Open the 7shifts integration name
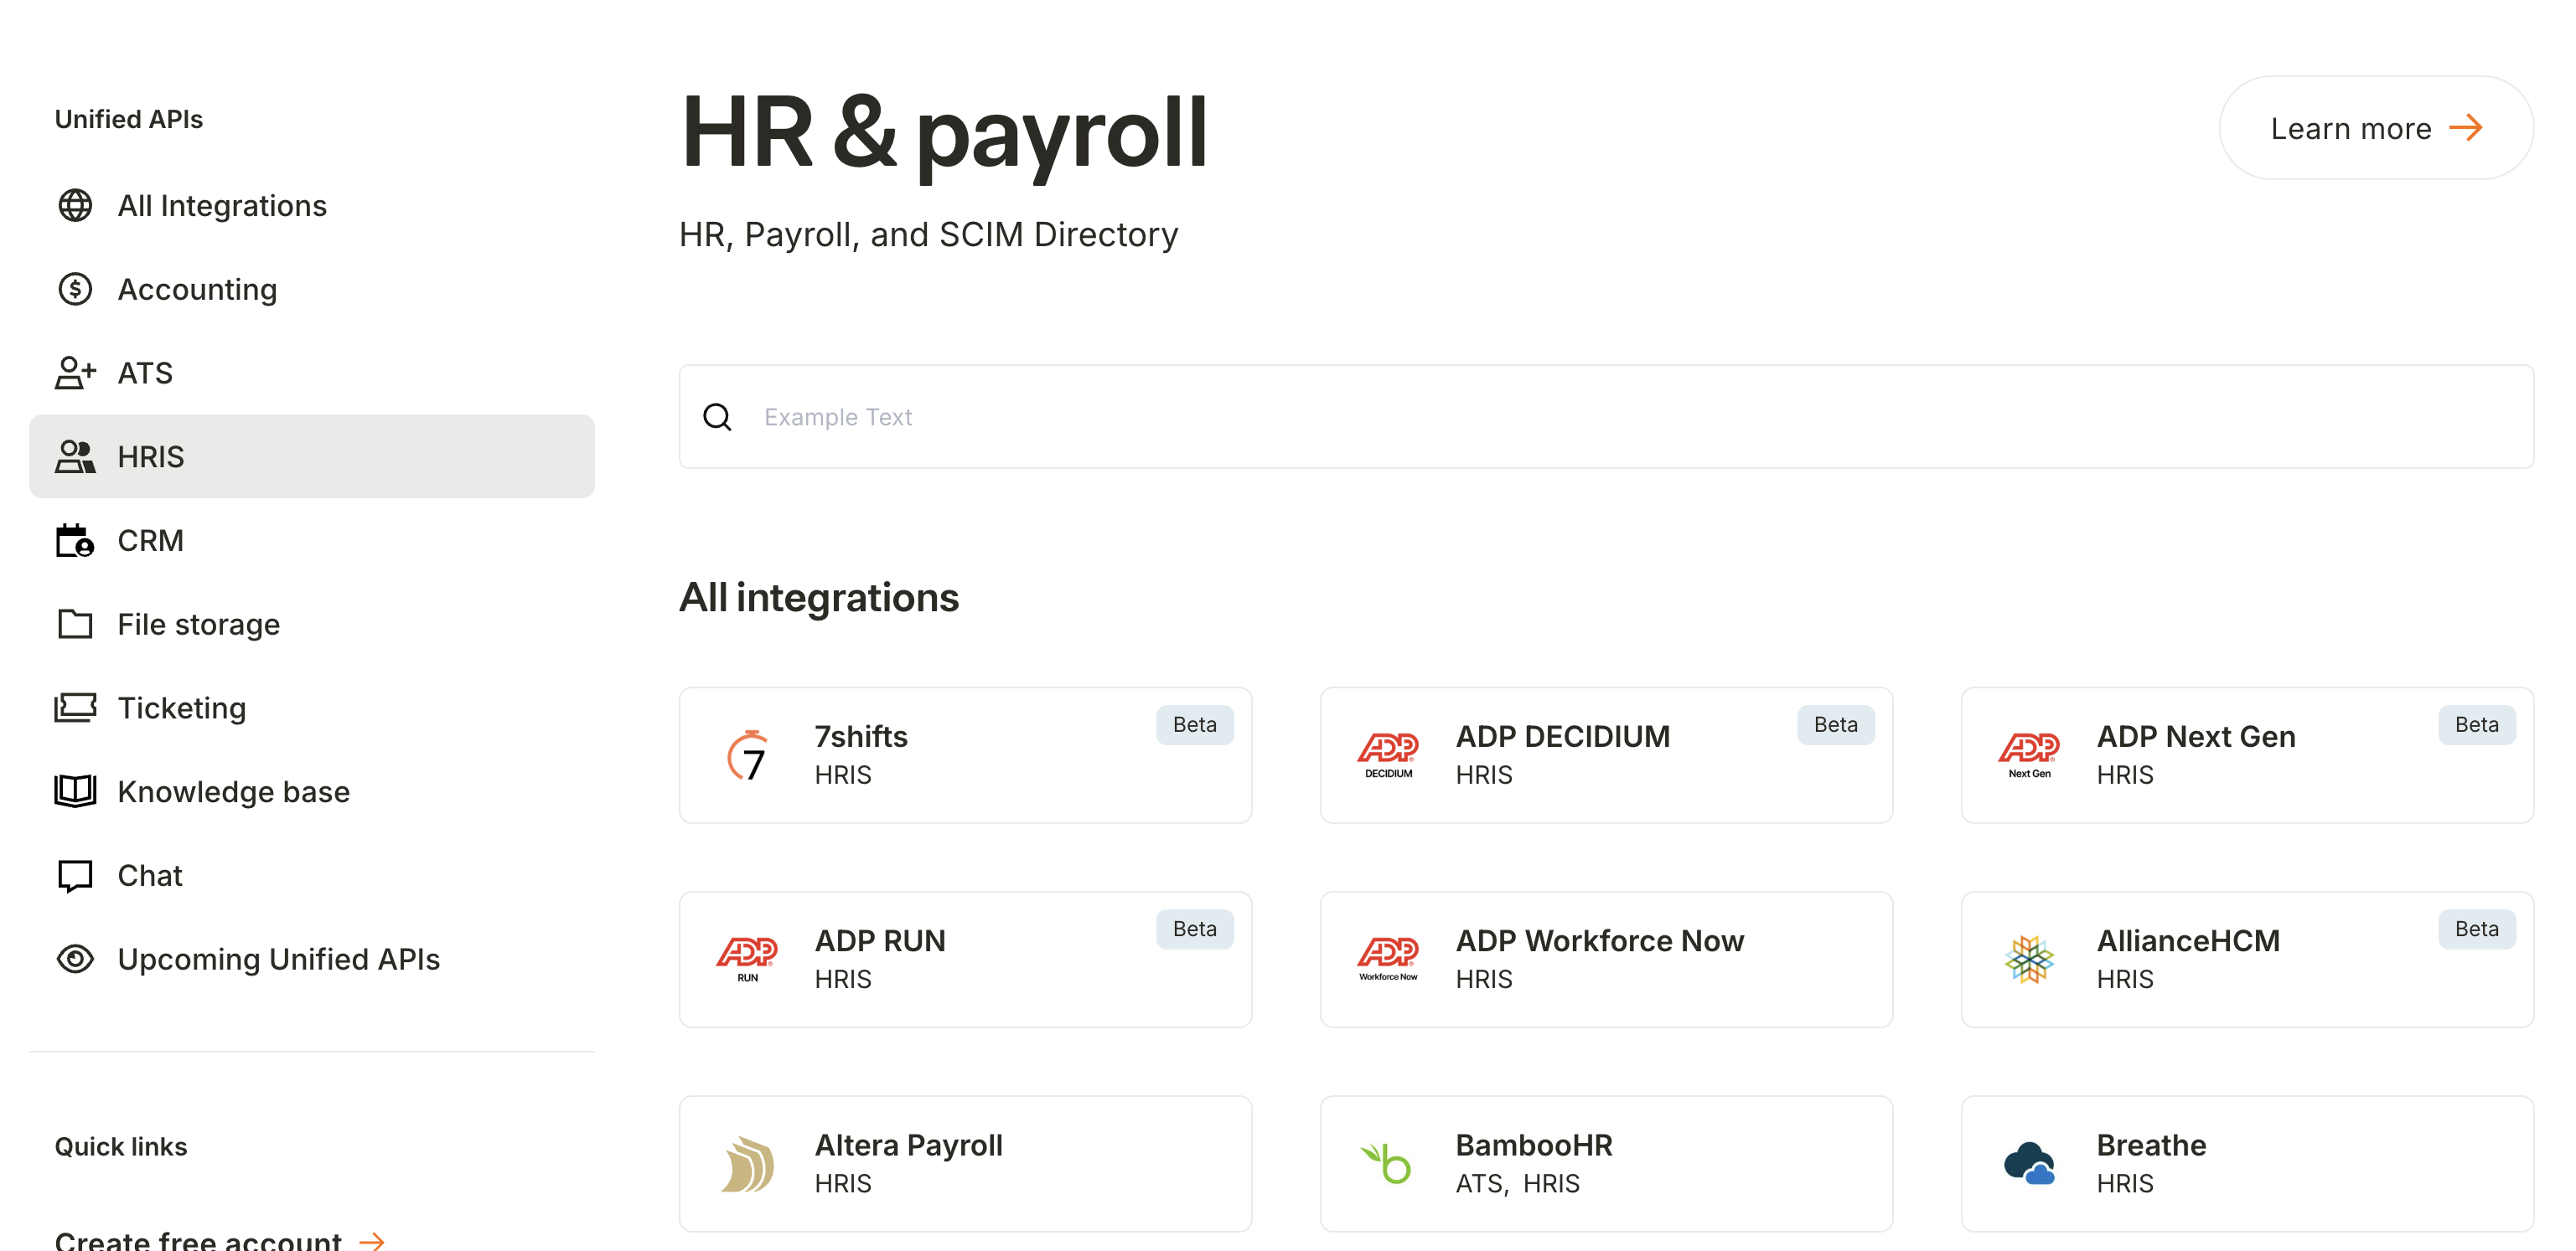The width and height of the screenshot is (2576, 1251). point(861,736)
